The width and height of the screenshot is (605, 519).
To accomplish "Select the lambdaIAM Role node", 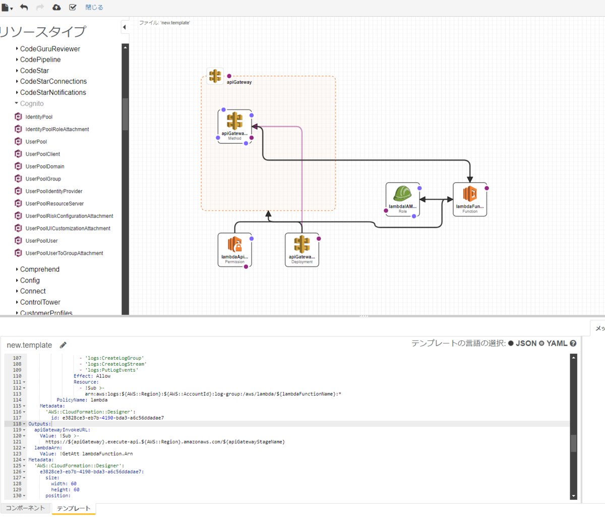I will click(x=403, y=199).
